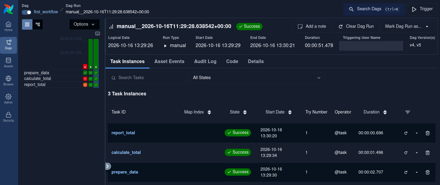Expand Mark Dag Run as menu

[x=407, y=27]
